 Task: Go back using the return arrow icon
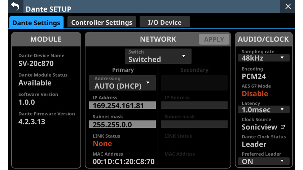coord(15,6)
